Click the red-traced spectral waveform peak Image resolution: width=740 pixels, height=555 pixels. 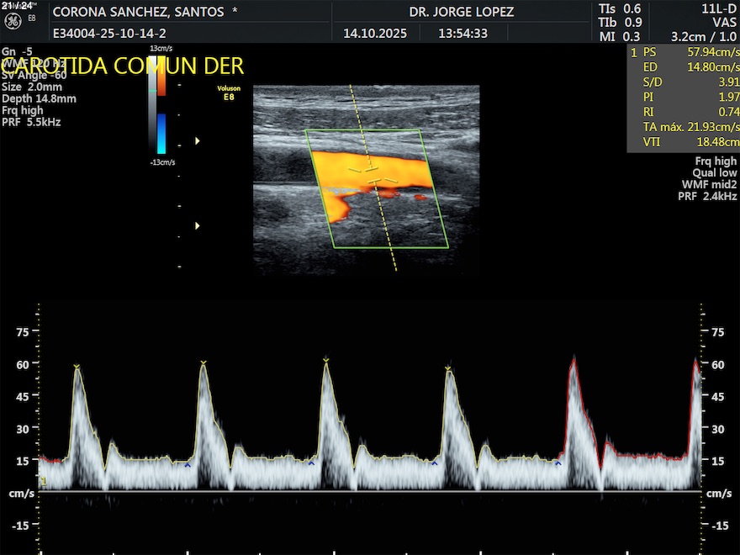pos(573,360)
